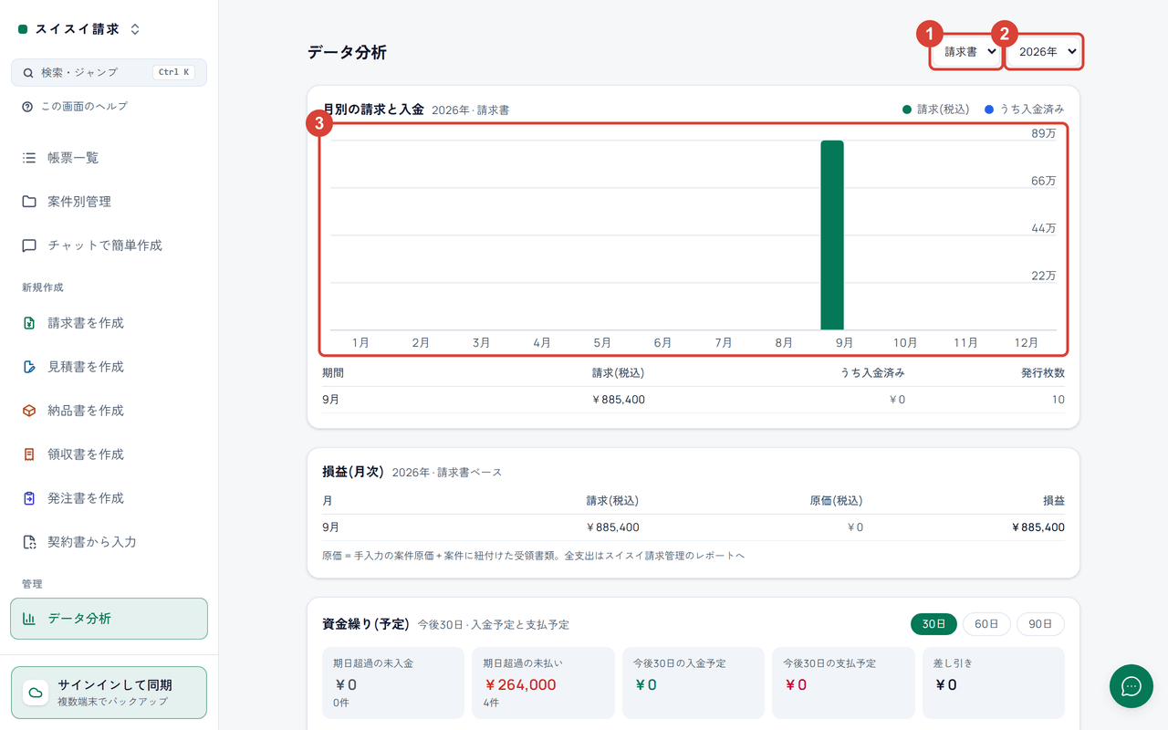Go to 案件別管理 in the sidebar
The height and width of the screenshot is (730, 1168).
109,202
